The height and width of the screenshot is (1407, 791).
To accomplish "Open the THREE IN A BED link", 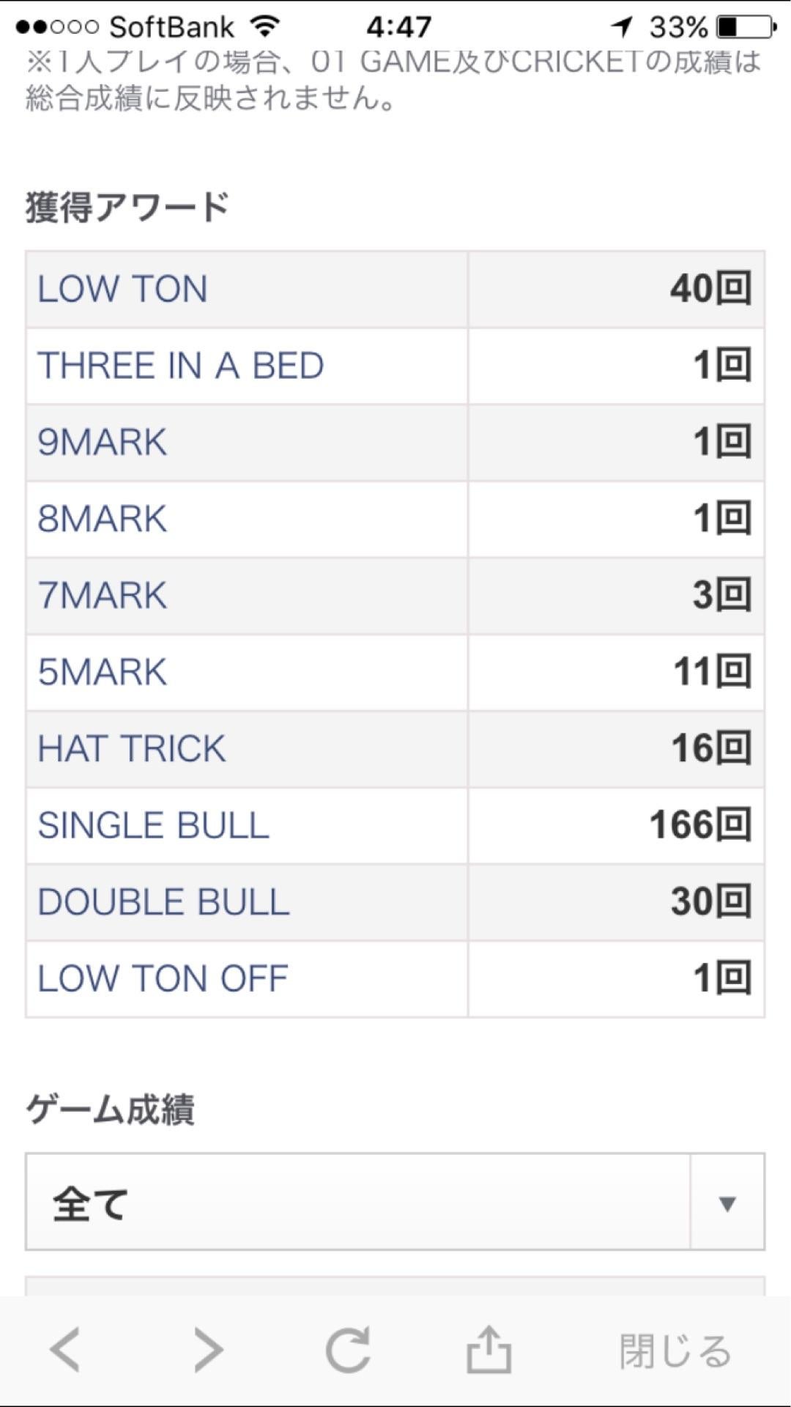I will (x=180, y=366).
